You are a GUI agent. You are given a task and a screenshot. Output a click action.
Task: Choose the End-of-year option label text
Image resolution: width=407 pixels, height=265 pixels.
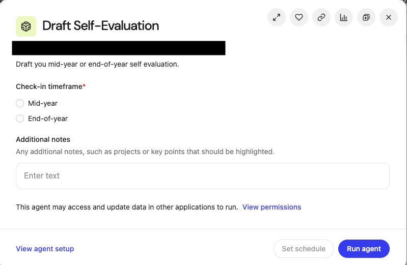tap(48, 119)
